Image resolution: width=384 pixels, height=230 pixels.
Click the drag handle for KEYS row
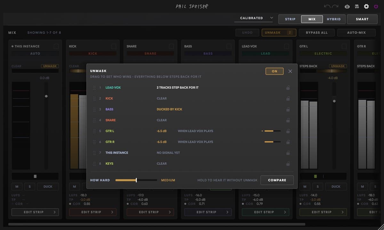[94, 164]
